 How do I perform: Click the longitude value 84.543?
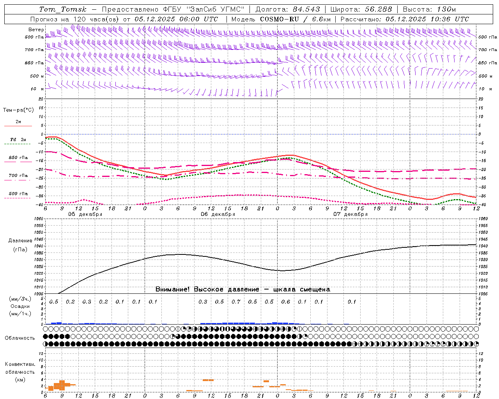click(306, 9)
